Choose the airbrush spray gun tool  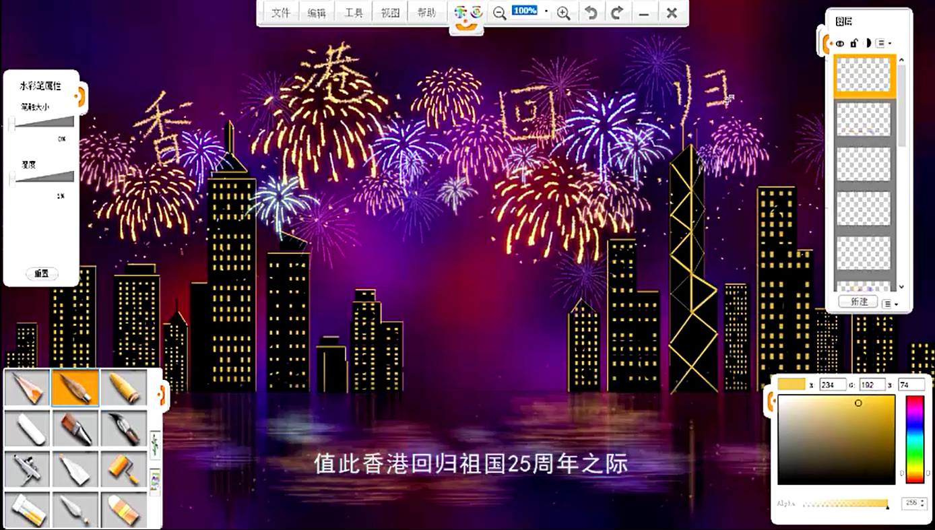tap(27, 469)
